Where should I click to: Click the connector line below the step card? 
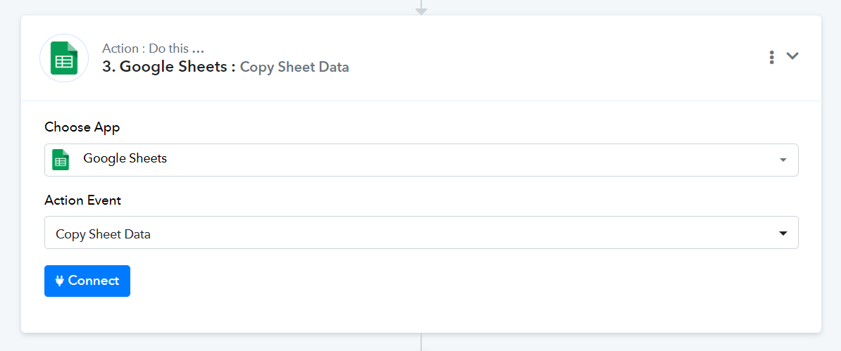(421, 343)
